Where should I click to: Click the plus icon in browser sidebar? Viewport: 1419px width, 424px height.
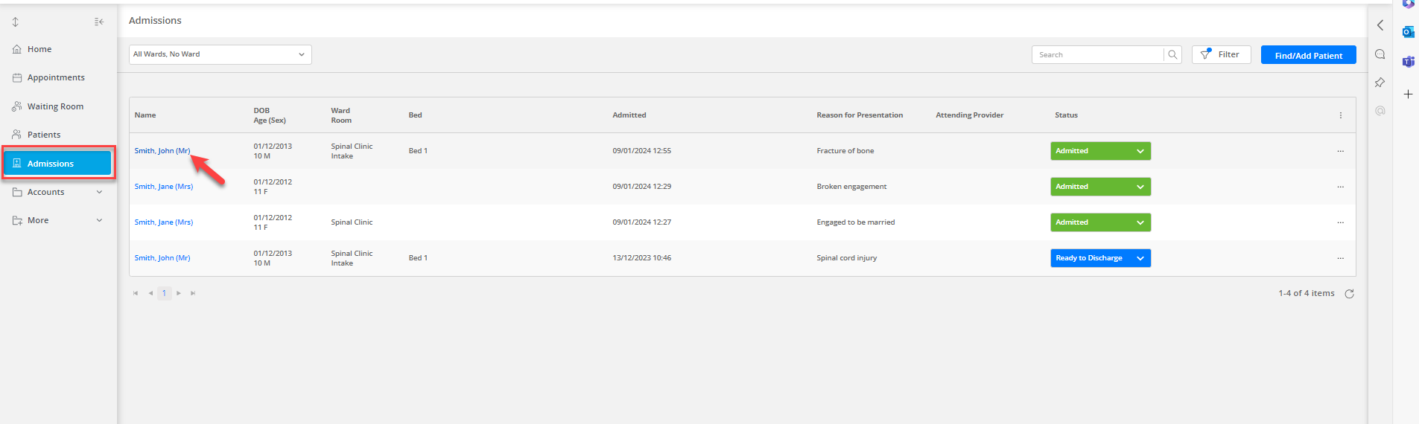(x=1408, y=94)
